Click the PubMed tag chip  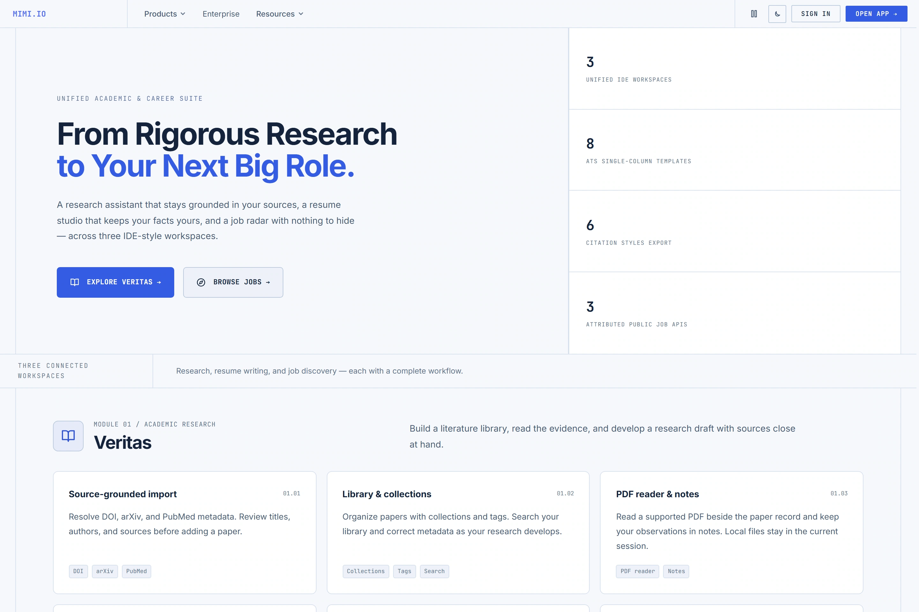coord(136,572)
